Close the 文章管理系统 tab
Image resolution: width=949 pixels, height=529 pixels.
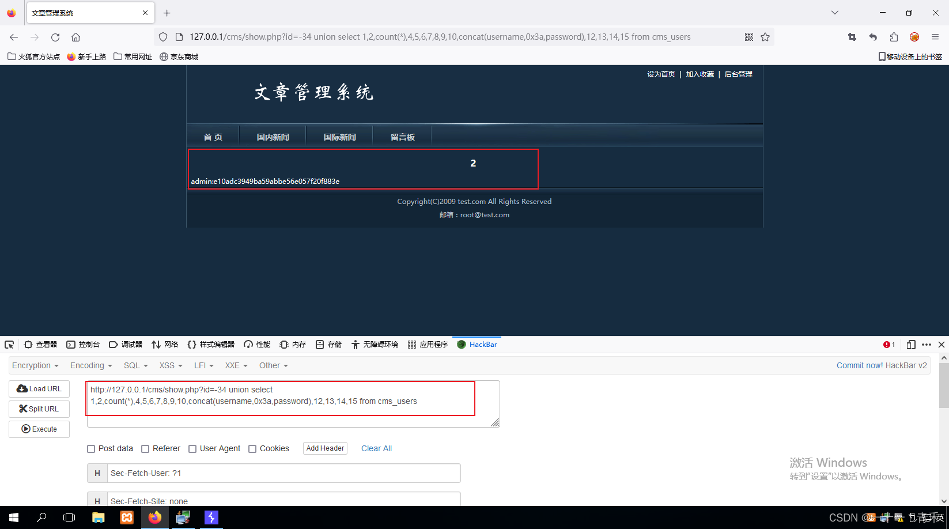tap(145, 13)
